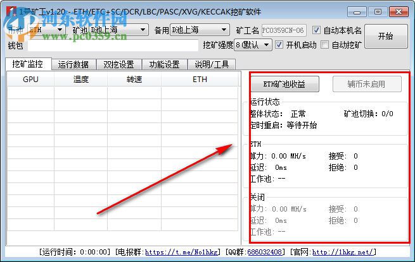Minimize the 1号矿工 window

coord(357,12)
